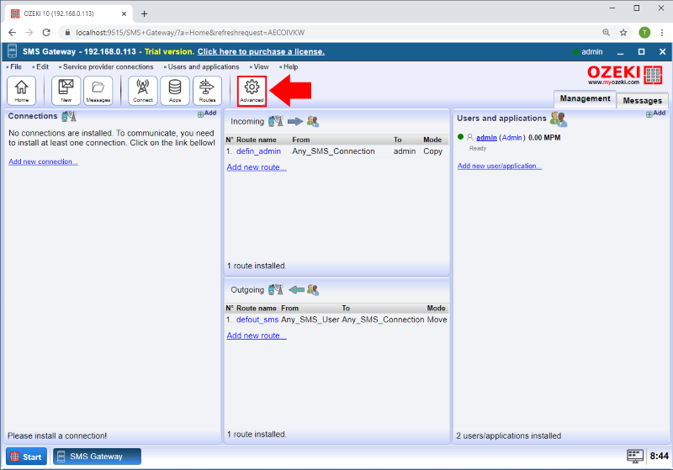Click '2 users/applications installed' status text
Viewport: 673px width, 470px height.
point(509,436)
